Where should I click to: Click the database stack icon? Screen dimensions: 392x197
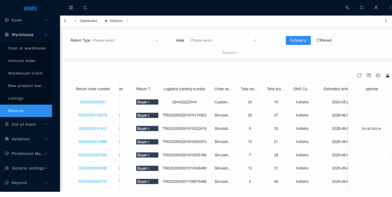pyautogui.click(x=7, y=139)
